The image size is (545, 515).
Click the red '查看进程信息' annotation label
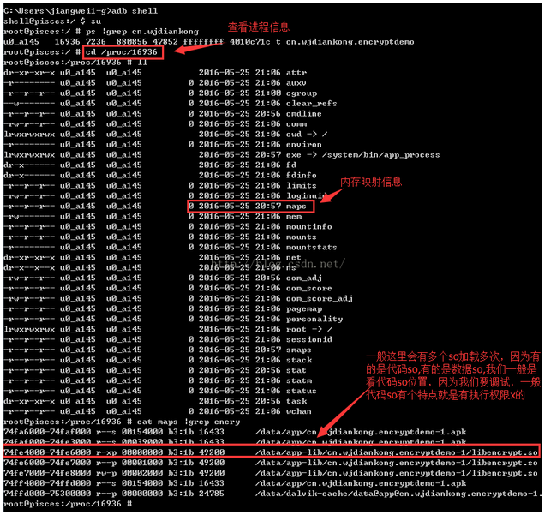tap(259, 27)
